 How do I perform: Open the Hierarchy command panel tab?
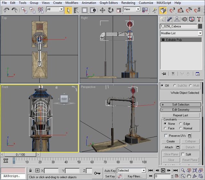coord(177,19)
